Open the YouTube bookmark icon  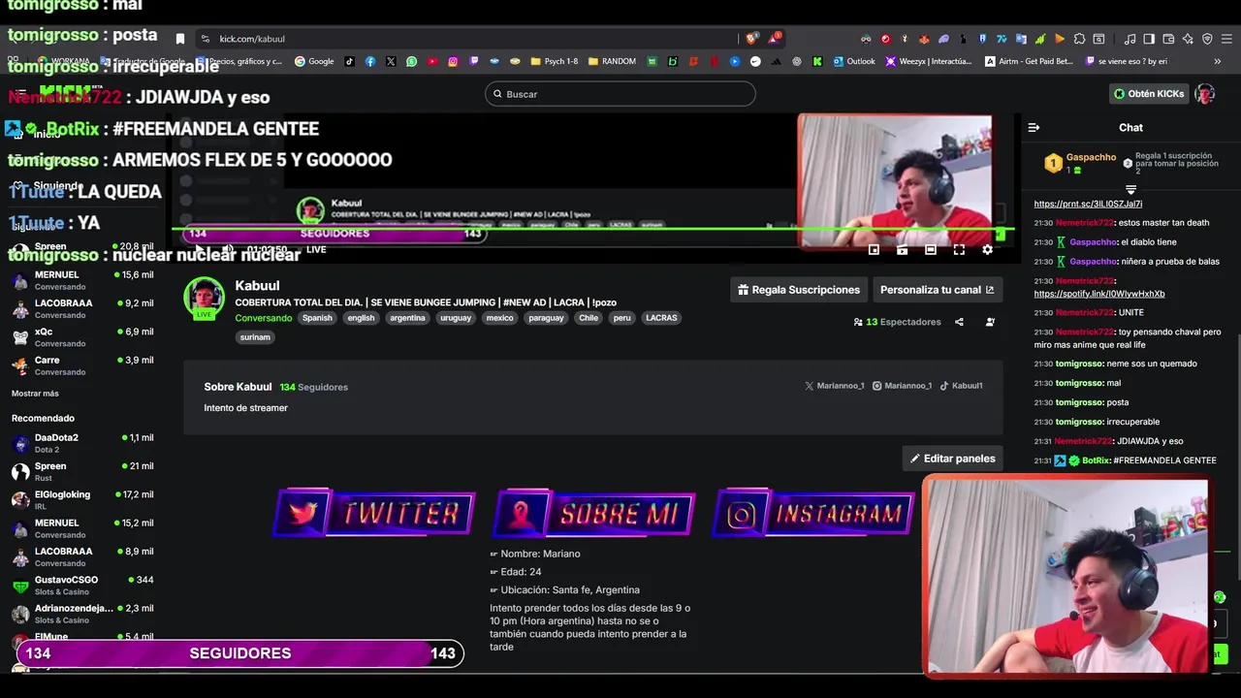pyautogui.click(x=432, y=61)
